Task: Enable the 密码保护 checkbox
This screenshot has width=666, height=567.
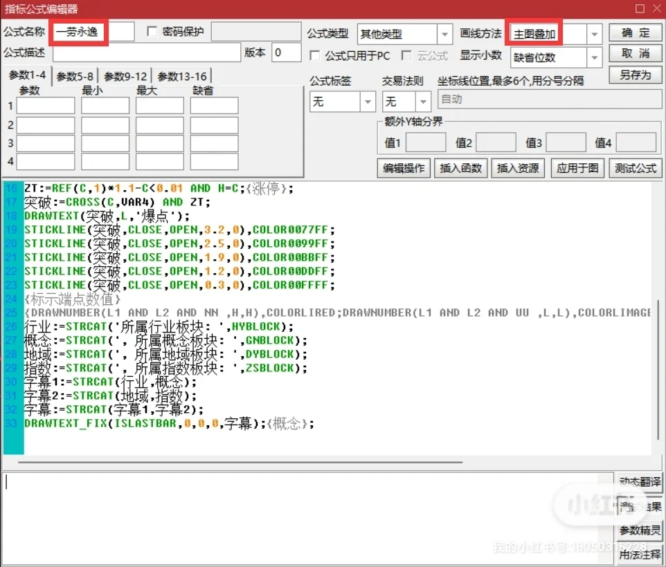Action: coord(152,31)
